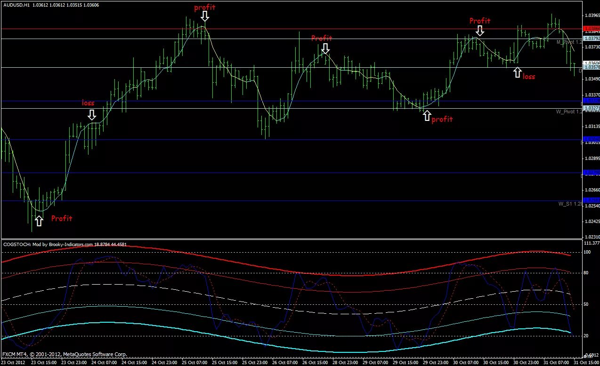Click price scale value 1.02895
This screenshot has height=366, width=600.
coord(592,159)
